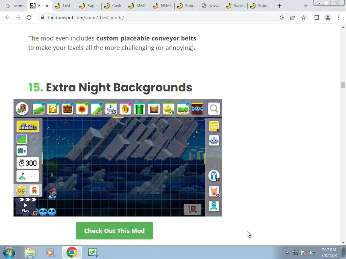
Task: Open the Google icon in address bar
Action: pos(282,18)
